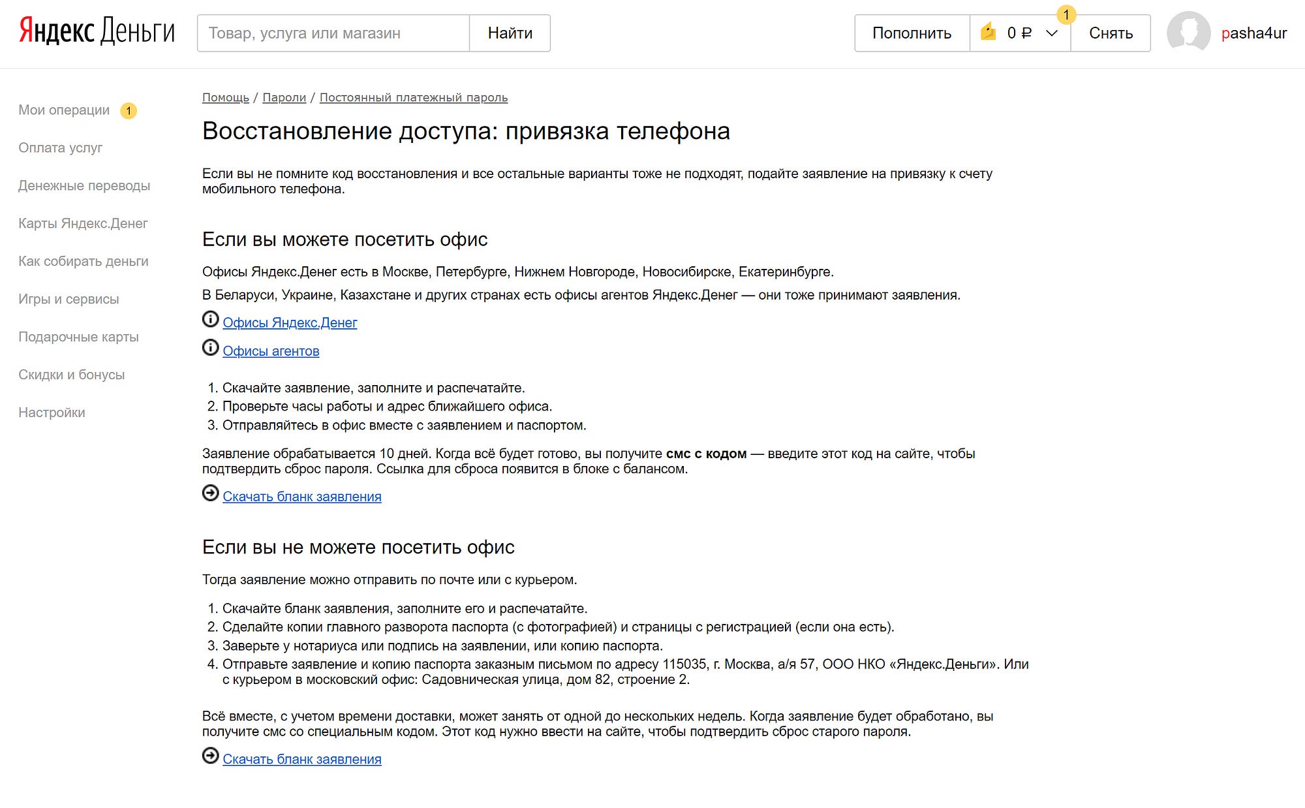The height and width of the screenshot is (808, 1305).
Task: Click line Скачайте заявление, заполните и распечатайте
Action: point(374,388)
